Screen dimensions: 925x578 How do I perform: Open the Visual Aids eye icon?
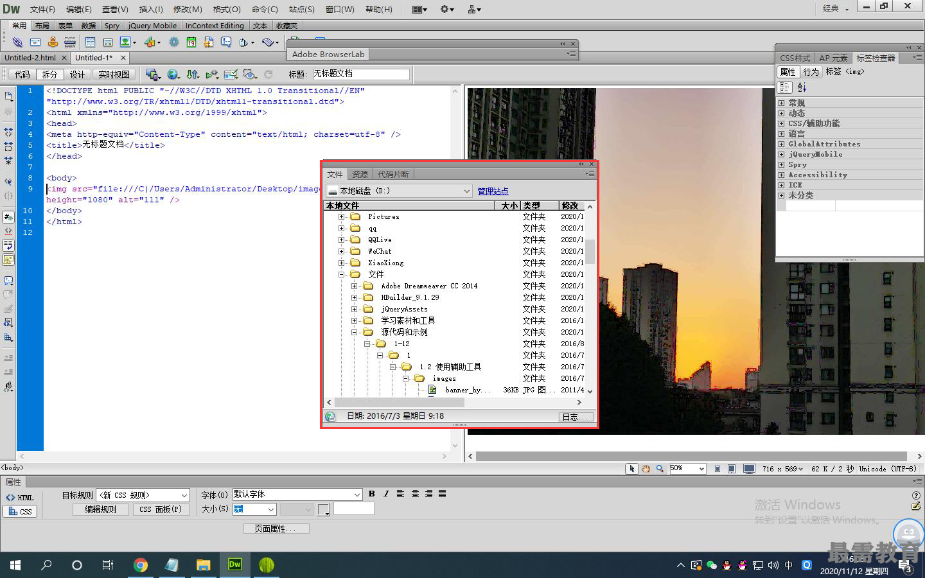251,74
